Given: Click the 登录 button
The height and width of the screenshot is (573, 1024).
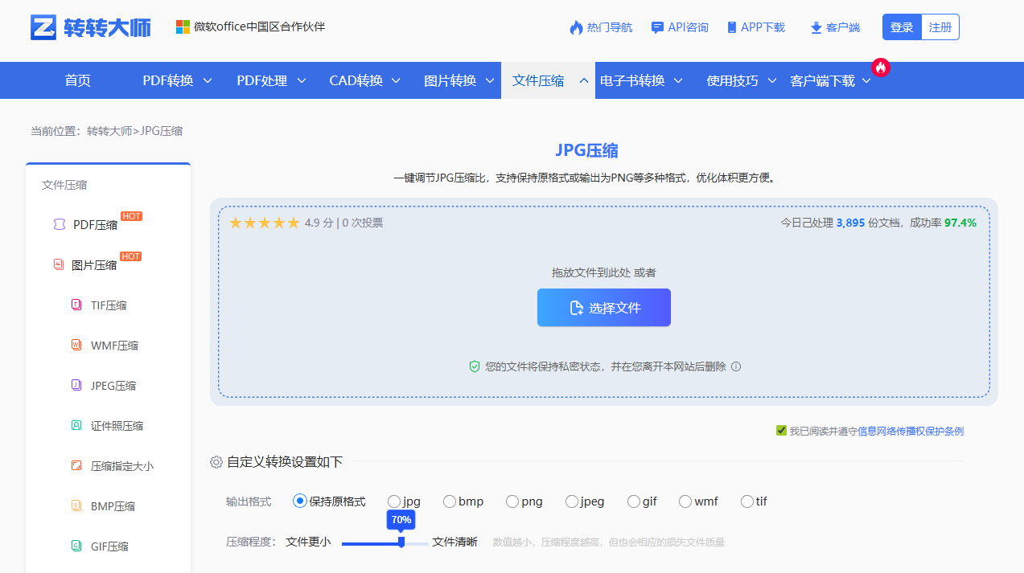Looking at the screenshot, I should tap(902, 27).
